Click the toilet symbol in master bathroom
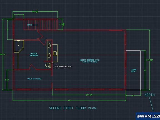Viewport: 160px width, 120px height. coord(48,65)
